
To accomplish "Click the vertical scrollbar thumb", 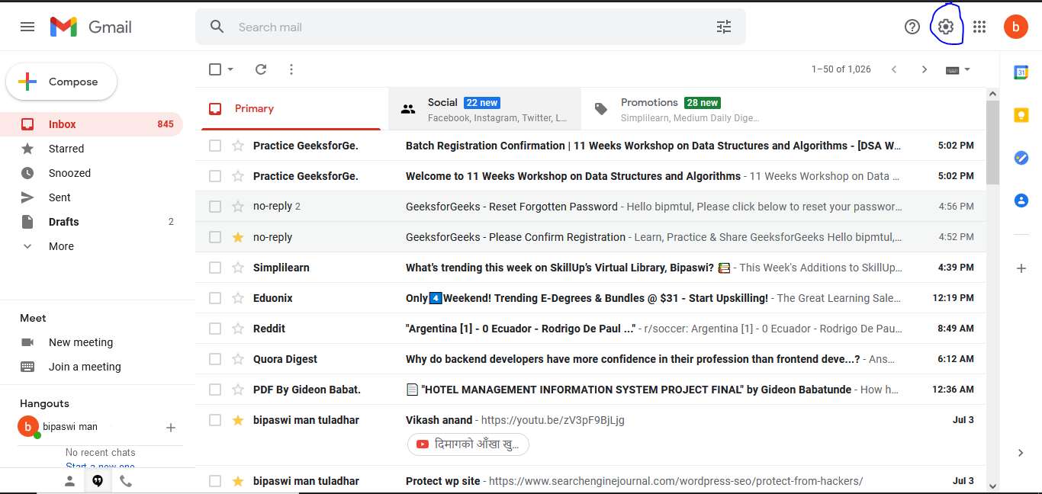I will click(992, 143).
